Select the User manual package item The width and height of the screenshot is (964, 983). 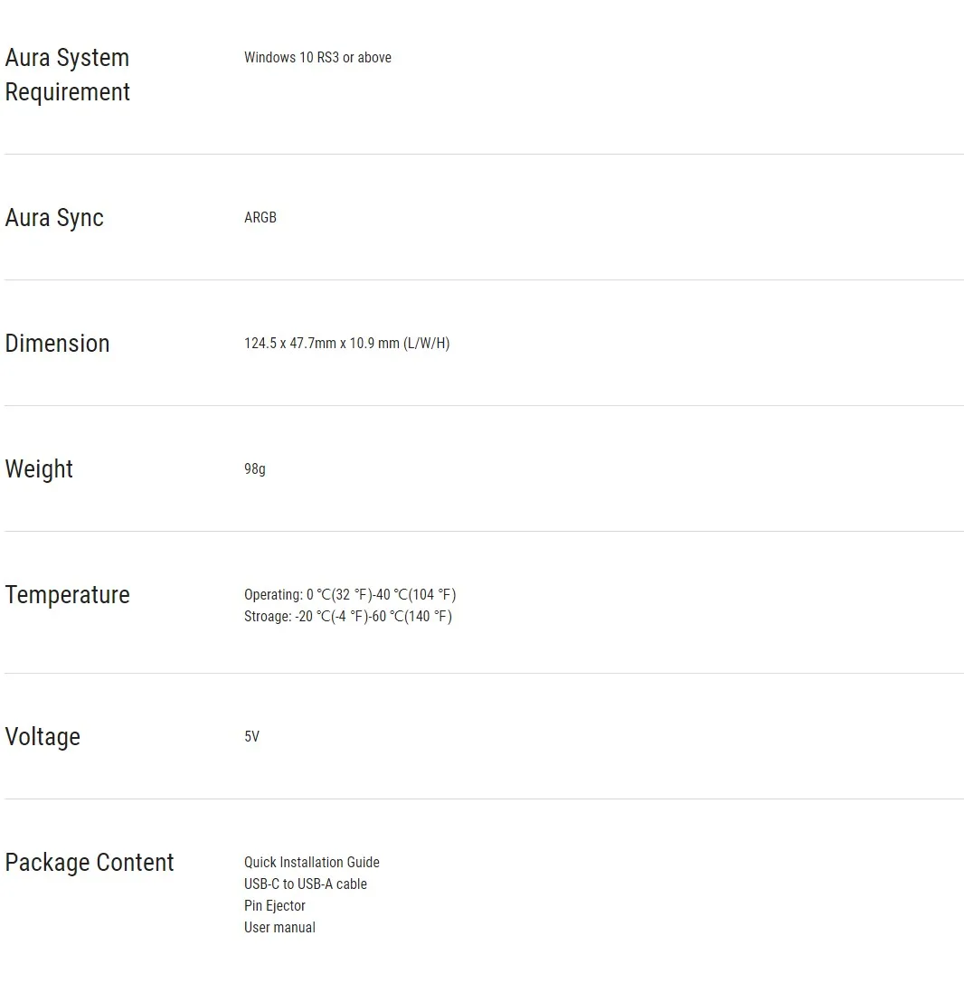click(x=280, y=927)
